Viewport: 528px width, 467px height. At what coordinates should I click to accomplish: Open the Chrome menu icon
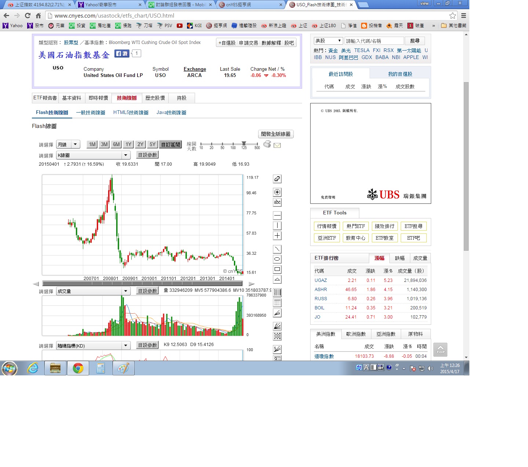pos(463,15)
